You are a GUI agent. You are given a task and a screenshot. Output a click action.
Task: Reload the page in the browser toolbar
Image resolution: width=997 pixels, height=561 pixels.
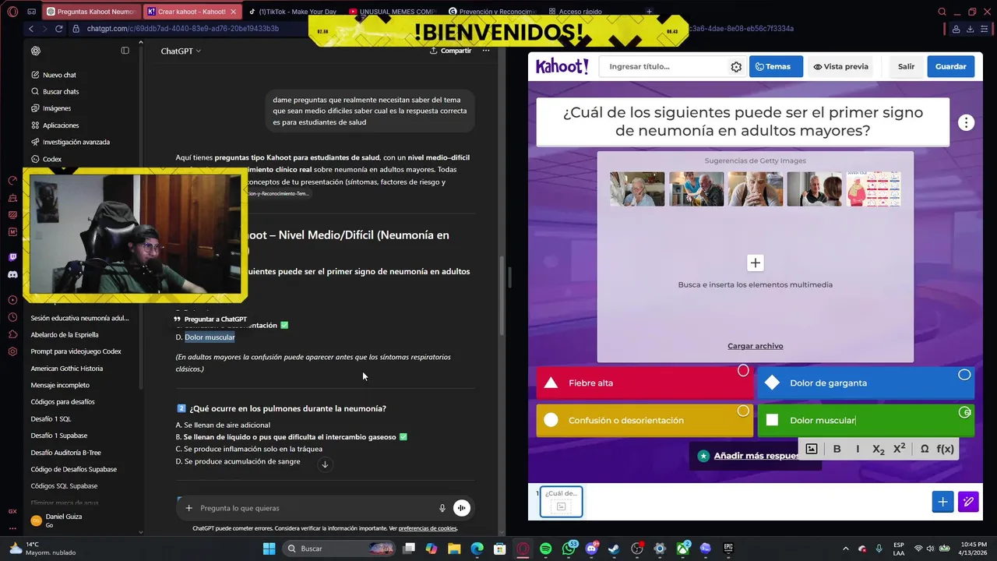pos(58,29)
